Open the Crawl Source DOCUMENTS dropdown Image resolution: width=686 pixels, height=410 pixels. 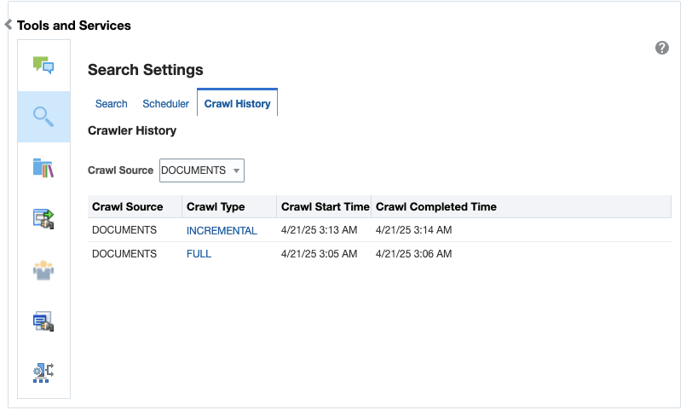click(x=202, y=170)
